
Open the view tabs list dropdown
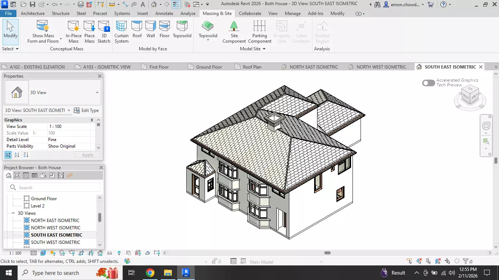click(x=496, y=67)
